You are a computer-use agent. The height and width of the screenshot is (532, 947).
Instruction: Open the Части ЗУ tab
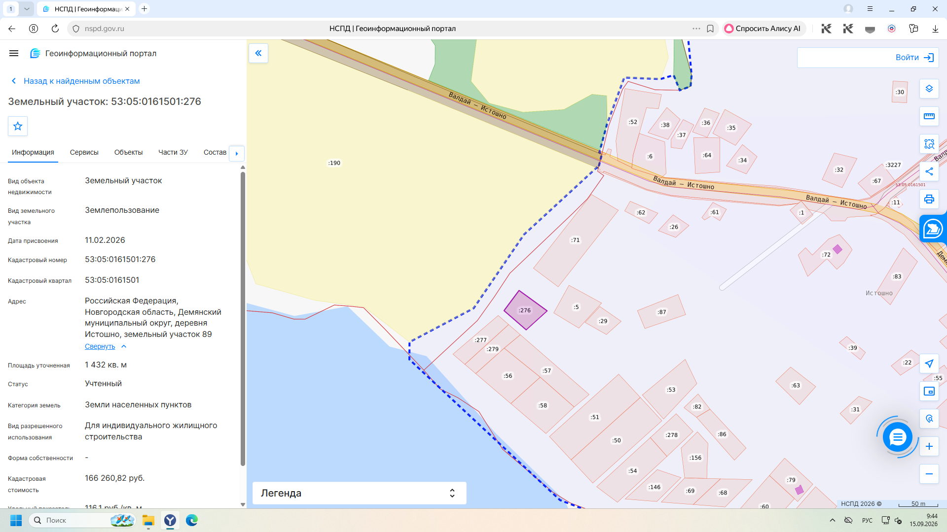pos(173,152)
